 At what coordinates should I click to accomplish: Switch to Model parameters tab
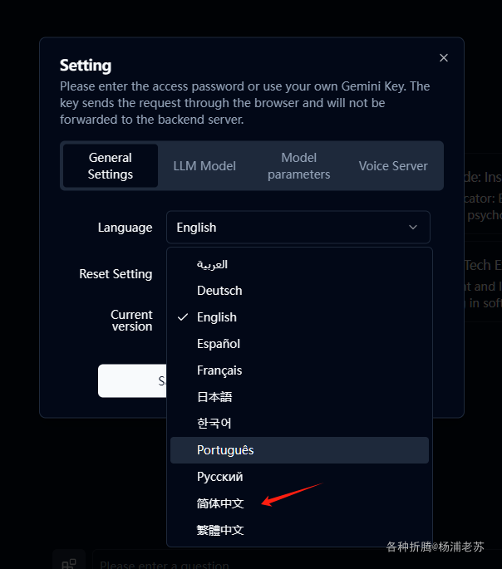299,166
